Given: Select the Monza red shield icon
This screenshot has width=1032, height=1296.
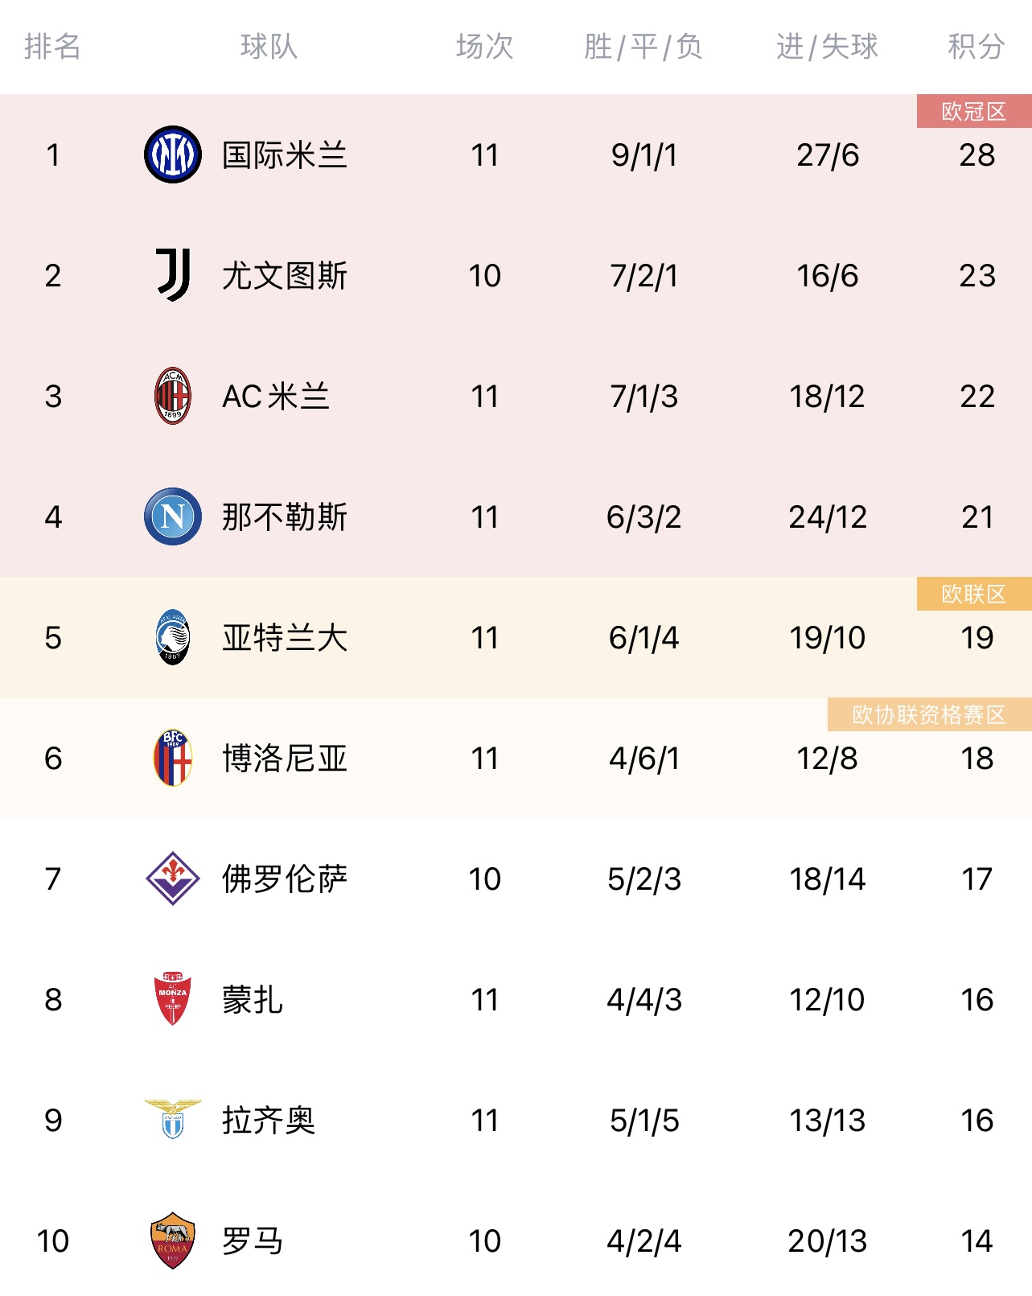Looking at the screenshot, I should pyautogui.click(x=173, y=999).
